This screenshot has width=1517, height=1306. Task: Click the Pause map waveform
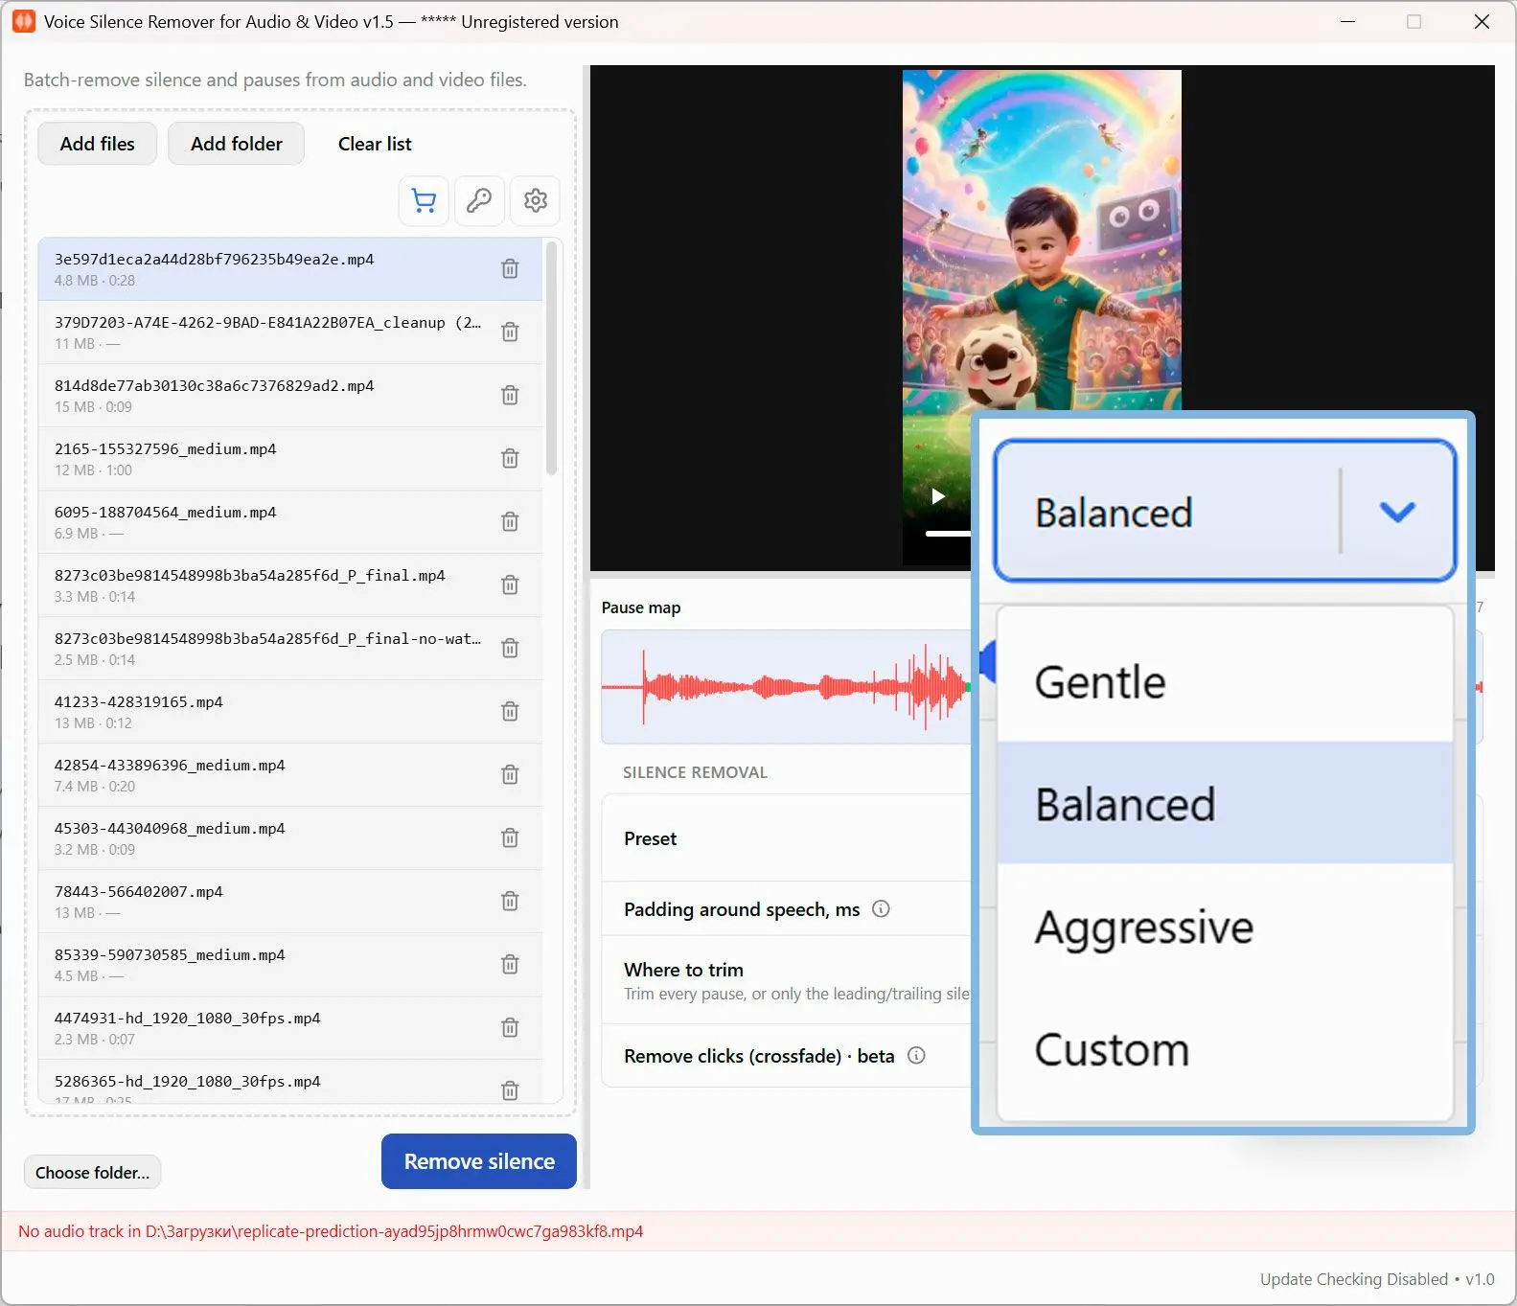[x=786, y=686]
